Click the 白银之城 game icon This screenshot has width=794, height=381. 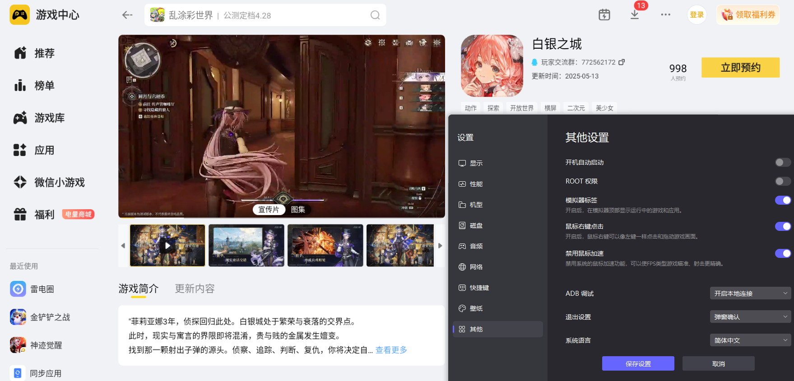pos(492,66)
